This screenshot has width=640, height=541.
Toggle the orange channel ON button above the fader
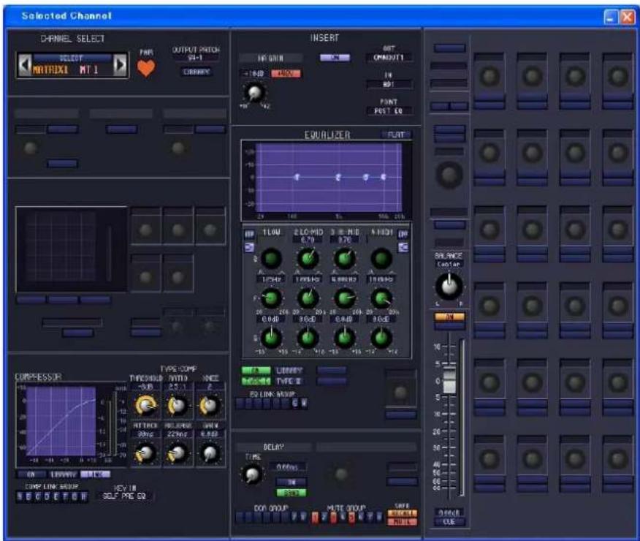449,317
